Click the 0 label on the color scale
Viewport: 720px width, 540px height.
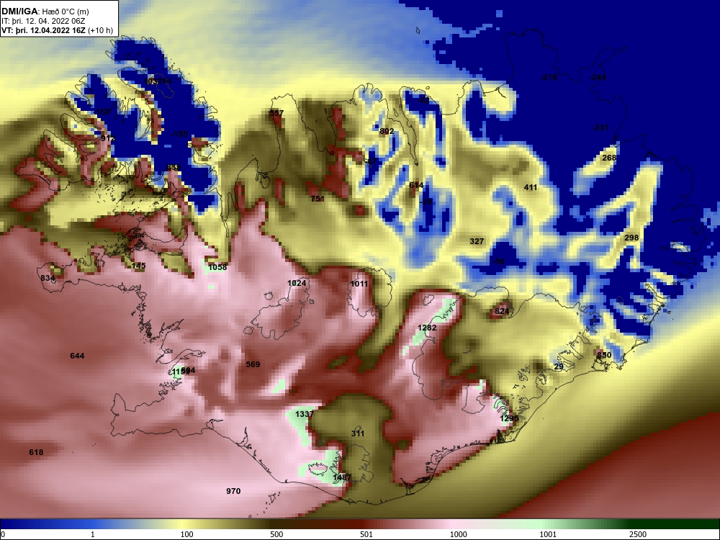(x=3, y=534)
